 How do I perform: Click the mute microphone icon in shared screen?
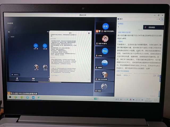point(17,79)
